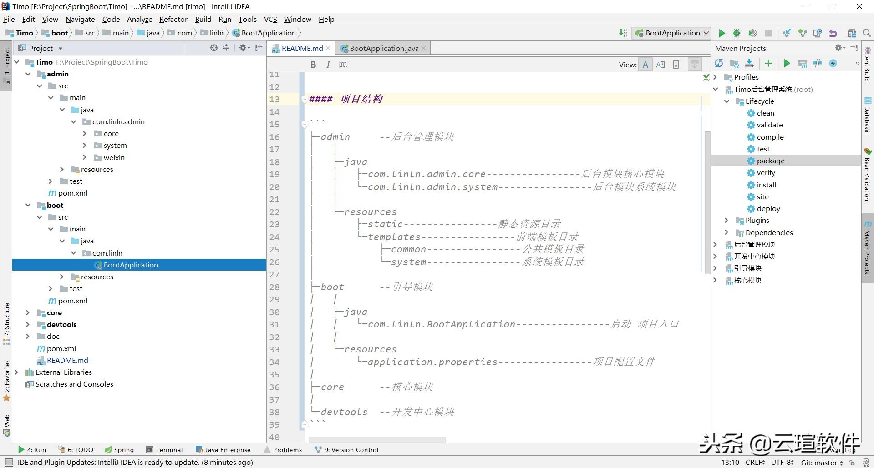The height and width of the screenshot is (468, 874).
Task: Toggle Database side tool window
Action: [x=868, y=115]
